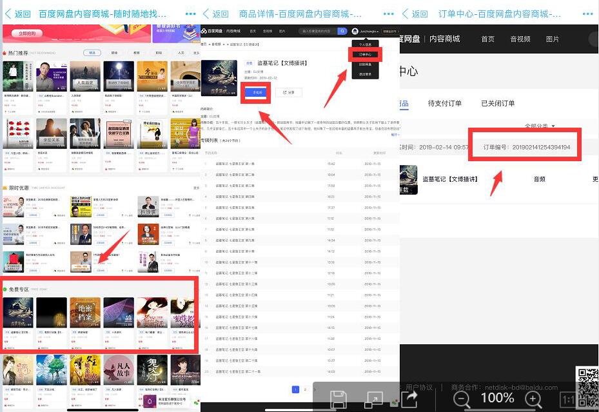Click the save floppy-disk icon in the bottom toolbar
Screen dimensions: 599x412
(339, 399)
